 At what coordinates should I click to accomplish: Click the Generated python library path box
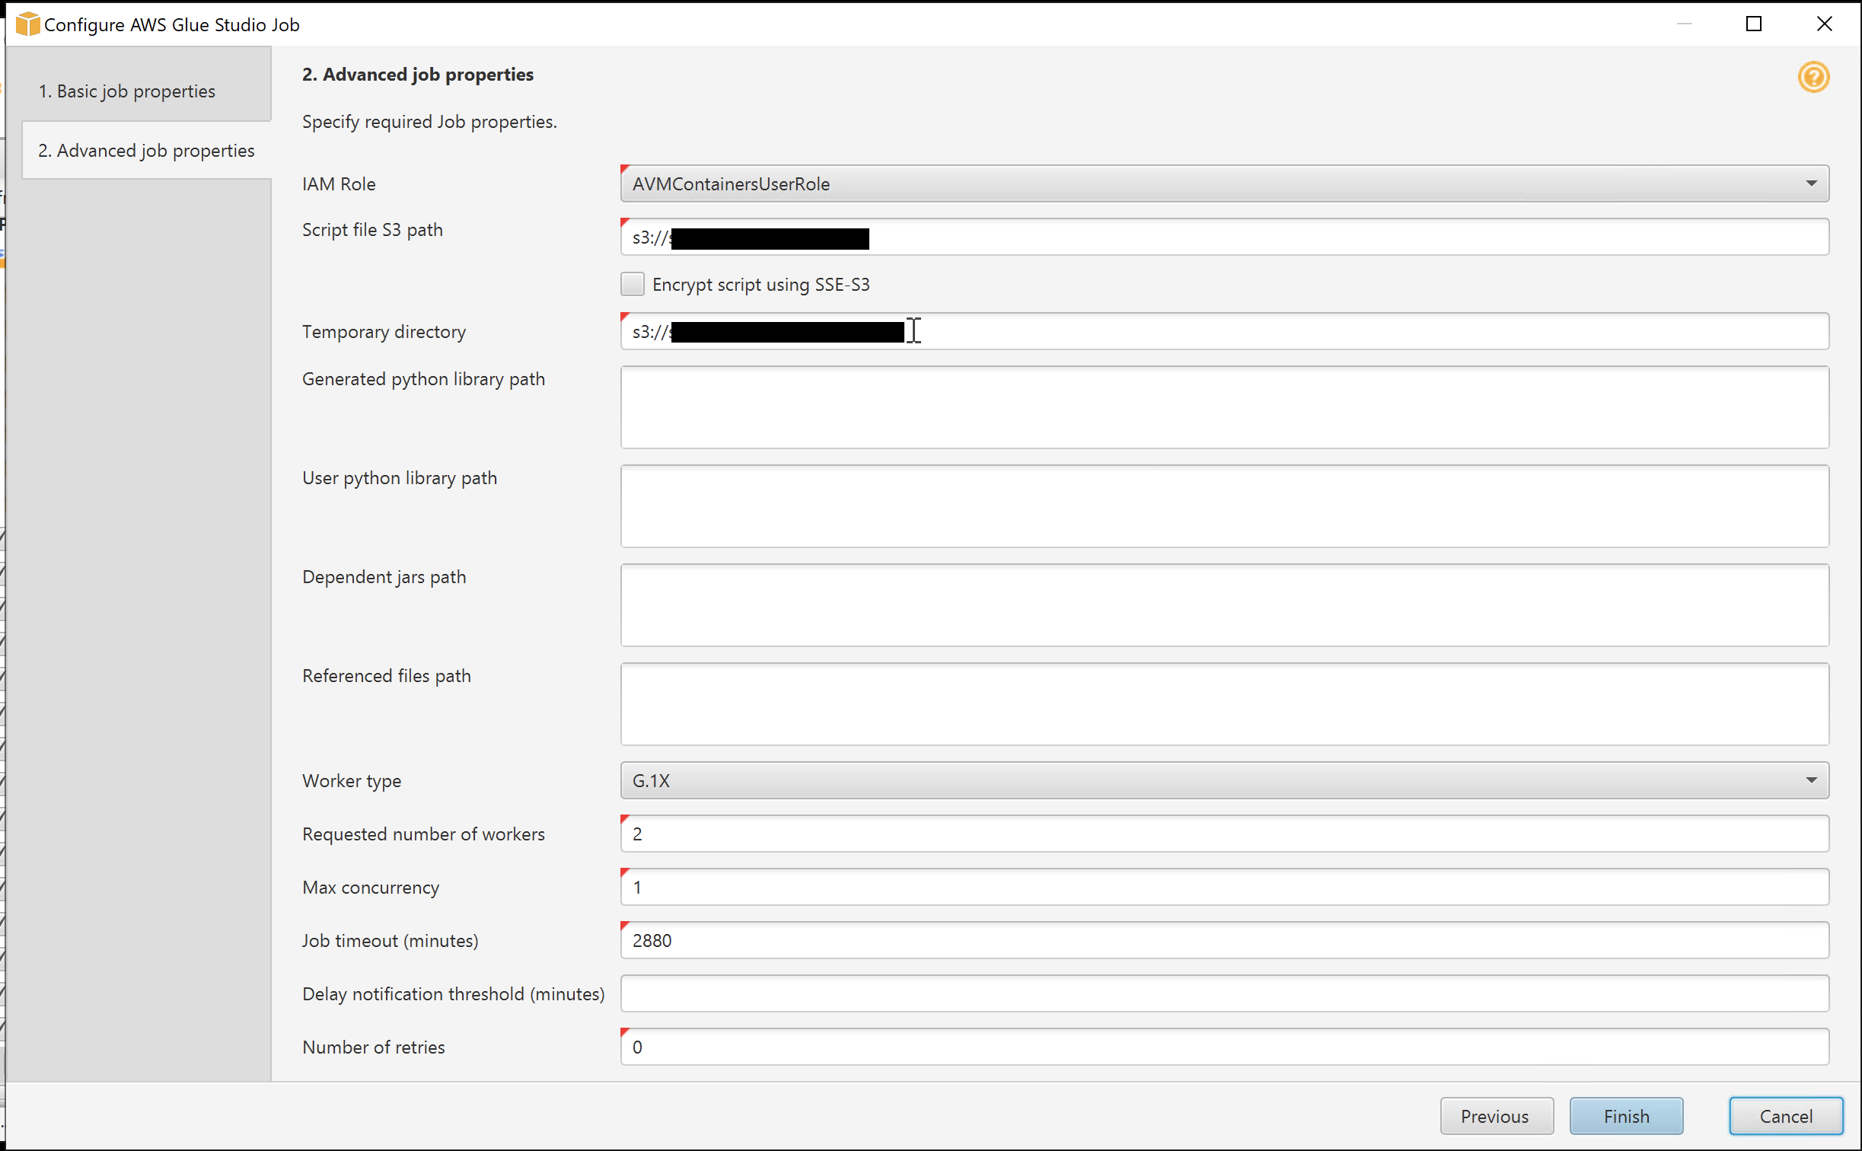coord(1218,407)
